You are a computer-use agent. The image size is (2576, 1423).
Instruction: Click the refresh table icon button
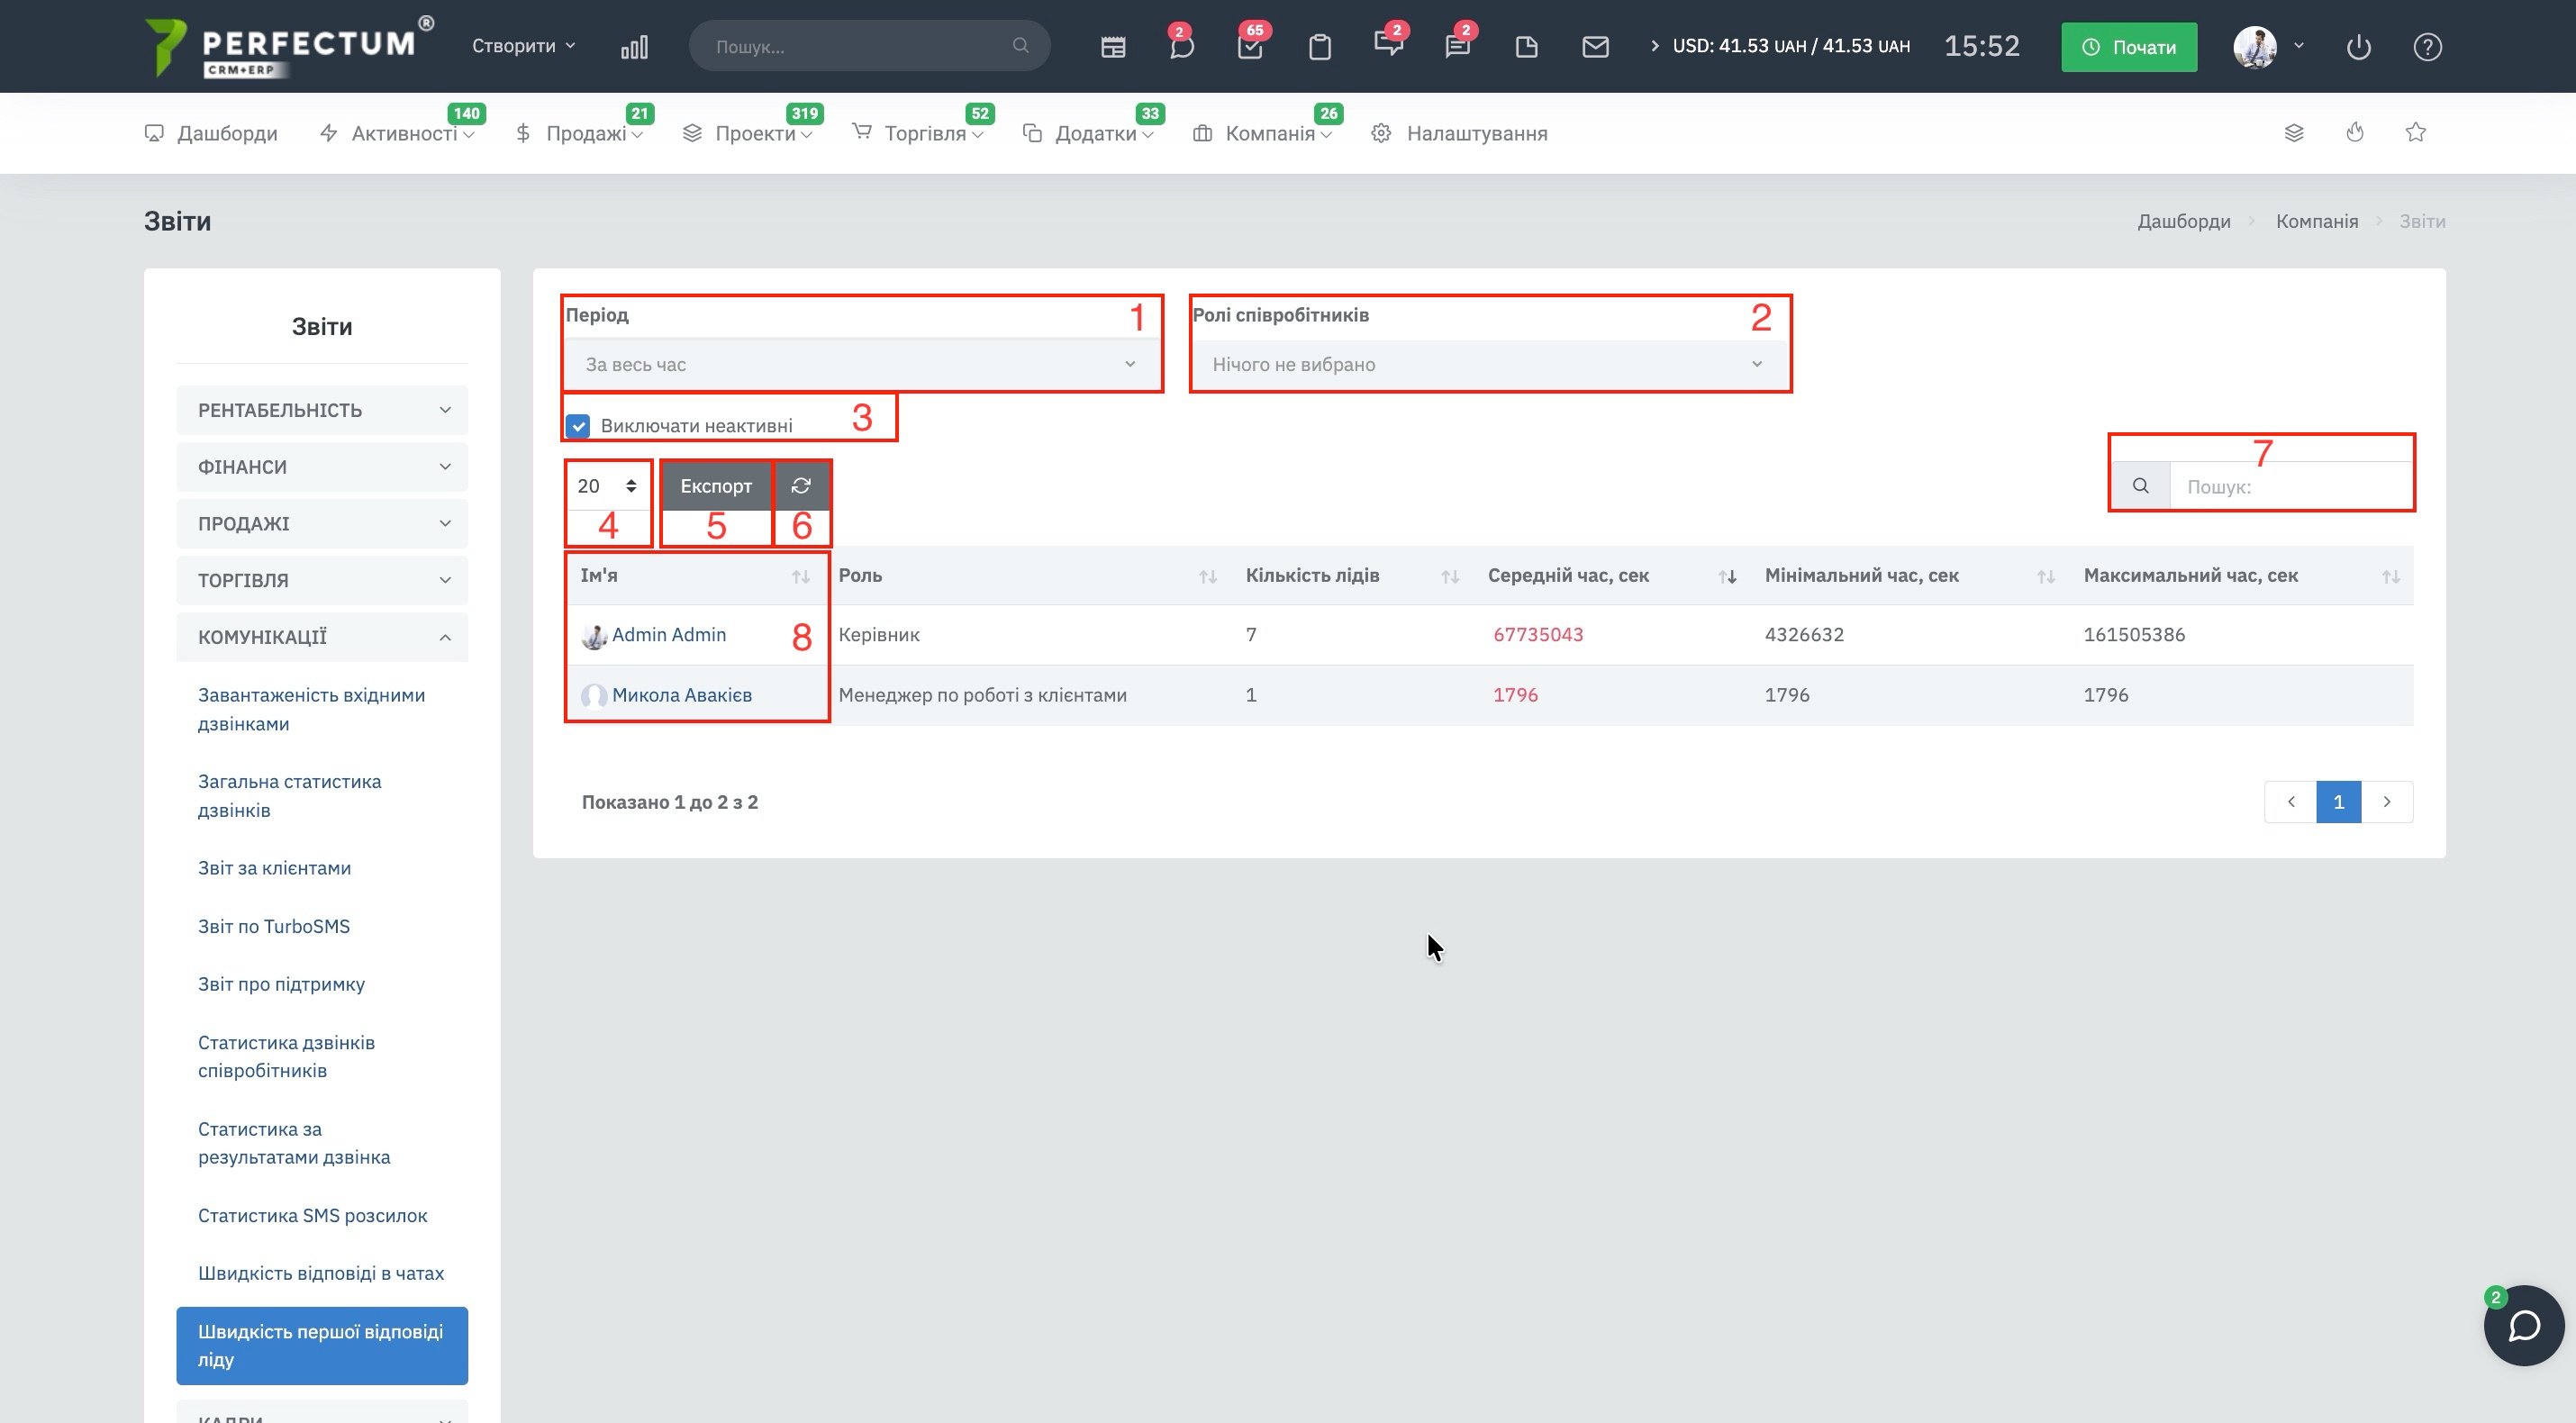click(801, 486)
